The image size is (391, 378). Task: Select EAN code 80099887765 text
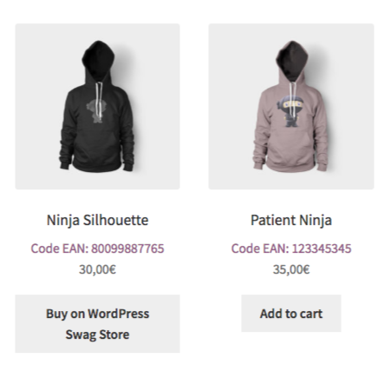tap(127, 249)
